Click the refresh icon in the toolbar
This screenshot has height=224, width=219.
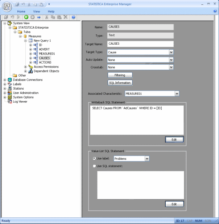coord(33,17)
